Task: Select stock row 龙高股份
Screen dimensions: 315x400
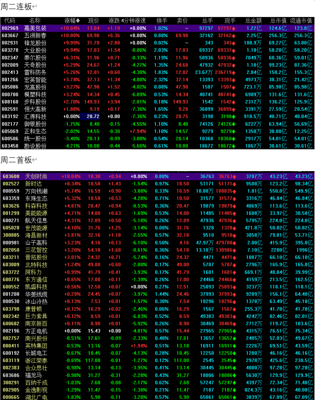Action: [x=157, y=87]
